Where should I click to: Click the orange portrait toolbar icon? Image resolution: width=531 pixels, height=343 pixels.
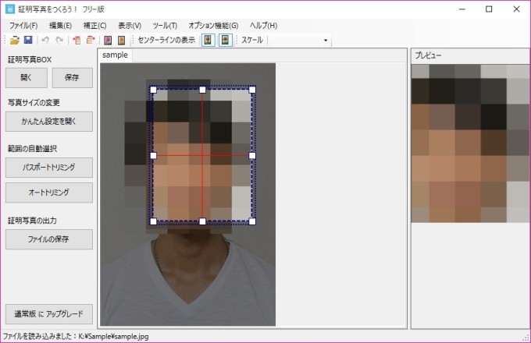[121, 40]
